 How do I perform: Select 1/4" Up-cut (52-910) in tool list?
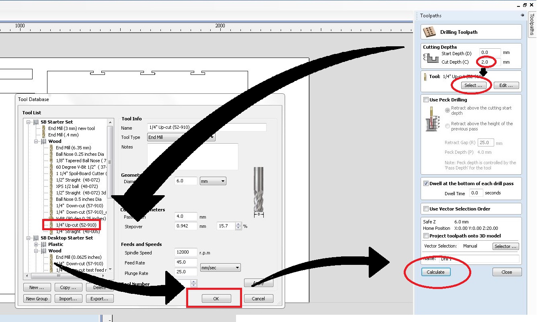coord(76,225)
